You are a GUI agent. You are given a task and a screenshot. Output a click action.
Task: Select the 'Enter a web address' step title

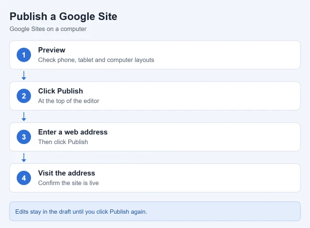pyautogui.click(x=73, y=132)
